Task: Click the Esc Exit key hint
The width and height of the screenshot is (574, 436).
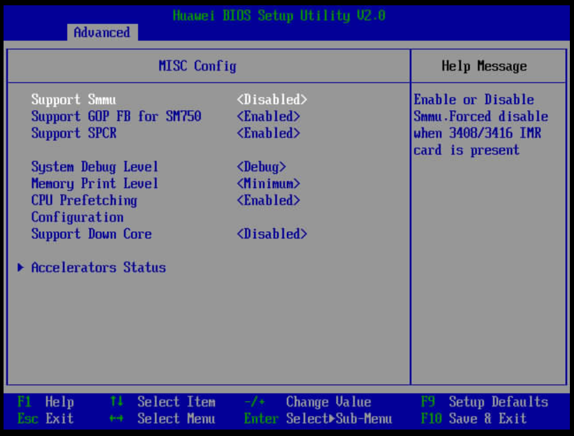Action: 46,418
